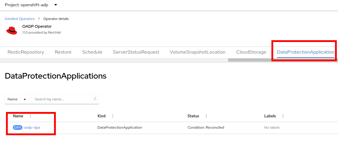Open the Project openshift-adp dropdown

(x=31, y=5)
